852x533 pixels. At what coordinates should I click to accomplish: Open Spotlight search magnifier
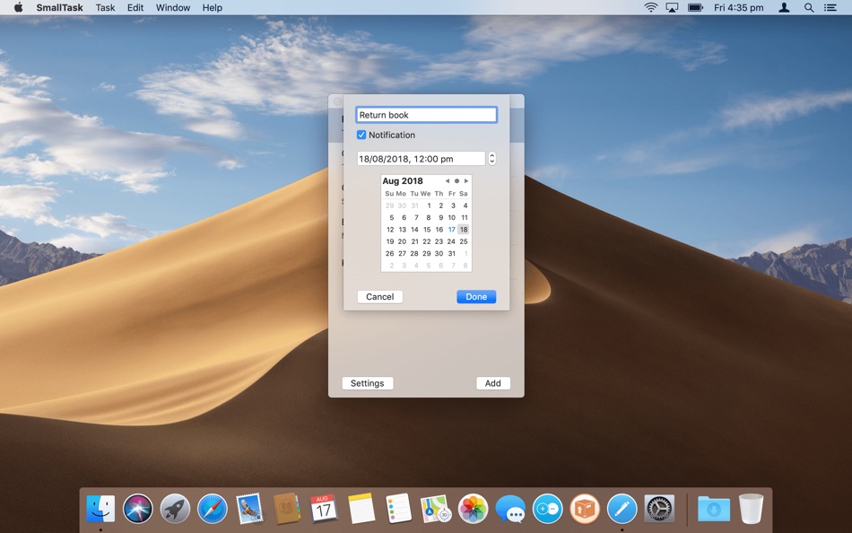pyautogui.click(x=809, y=7)
